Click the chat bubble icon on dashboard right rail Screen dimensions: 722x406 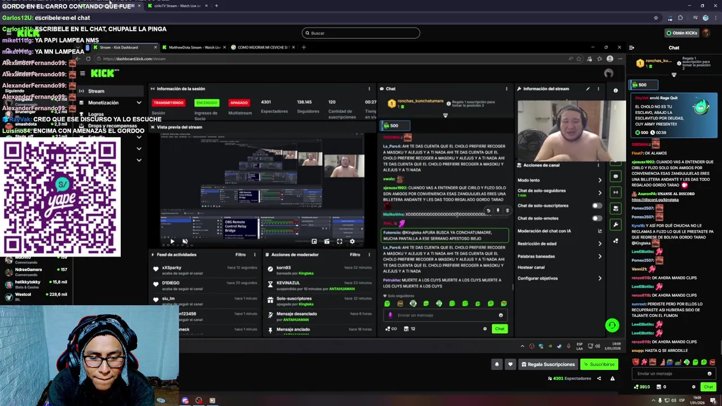pyautogui.click(x=615, y=176)
